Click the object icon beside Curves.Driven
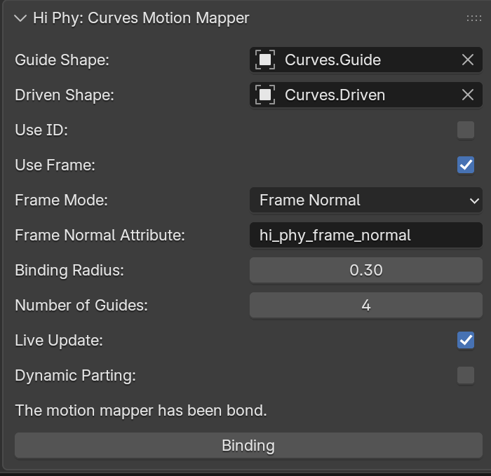 click(265, 95)
